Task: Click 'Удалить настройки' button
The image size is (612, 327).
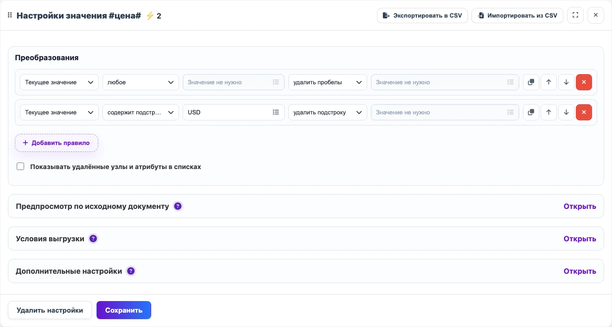Action: coord(50,310)
